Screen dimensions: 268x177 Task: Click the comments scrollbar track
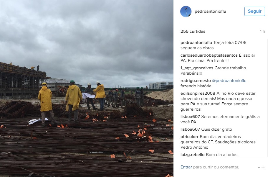(267, 98)
